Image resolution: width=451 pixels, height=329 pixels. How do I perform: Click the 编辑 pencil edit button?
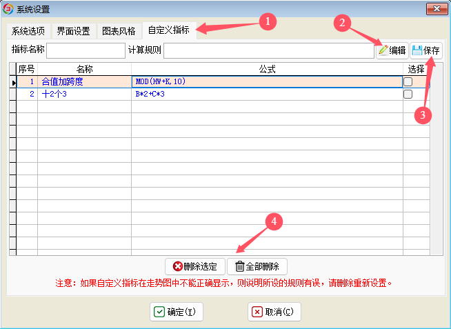click(x=392, y=50)
